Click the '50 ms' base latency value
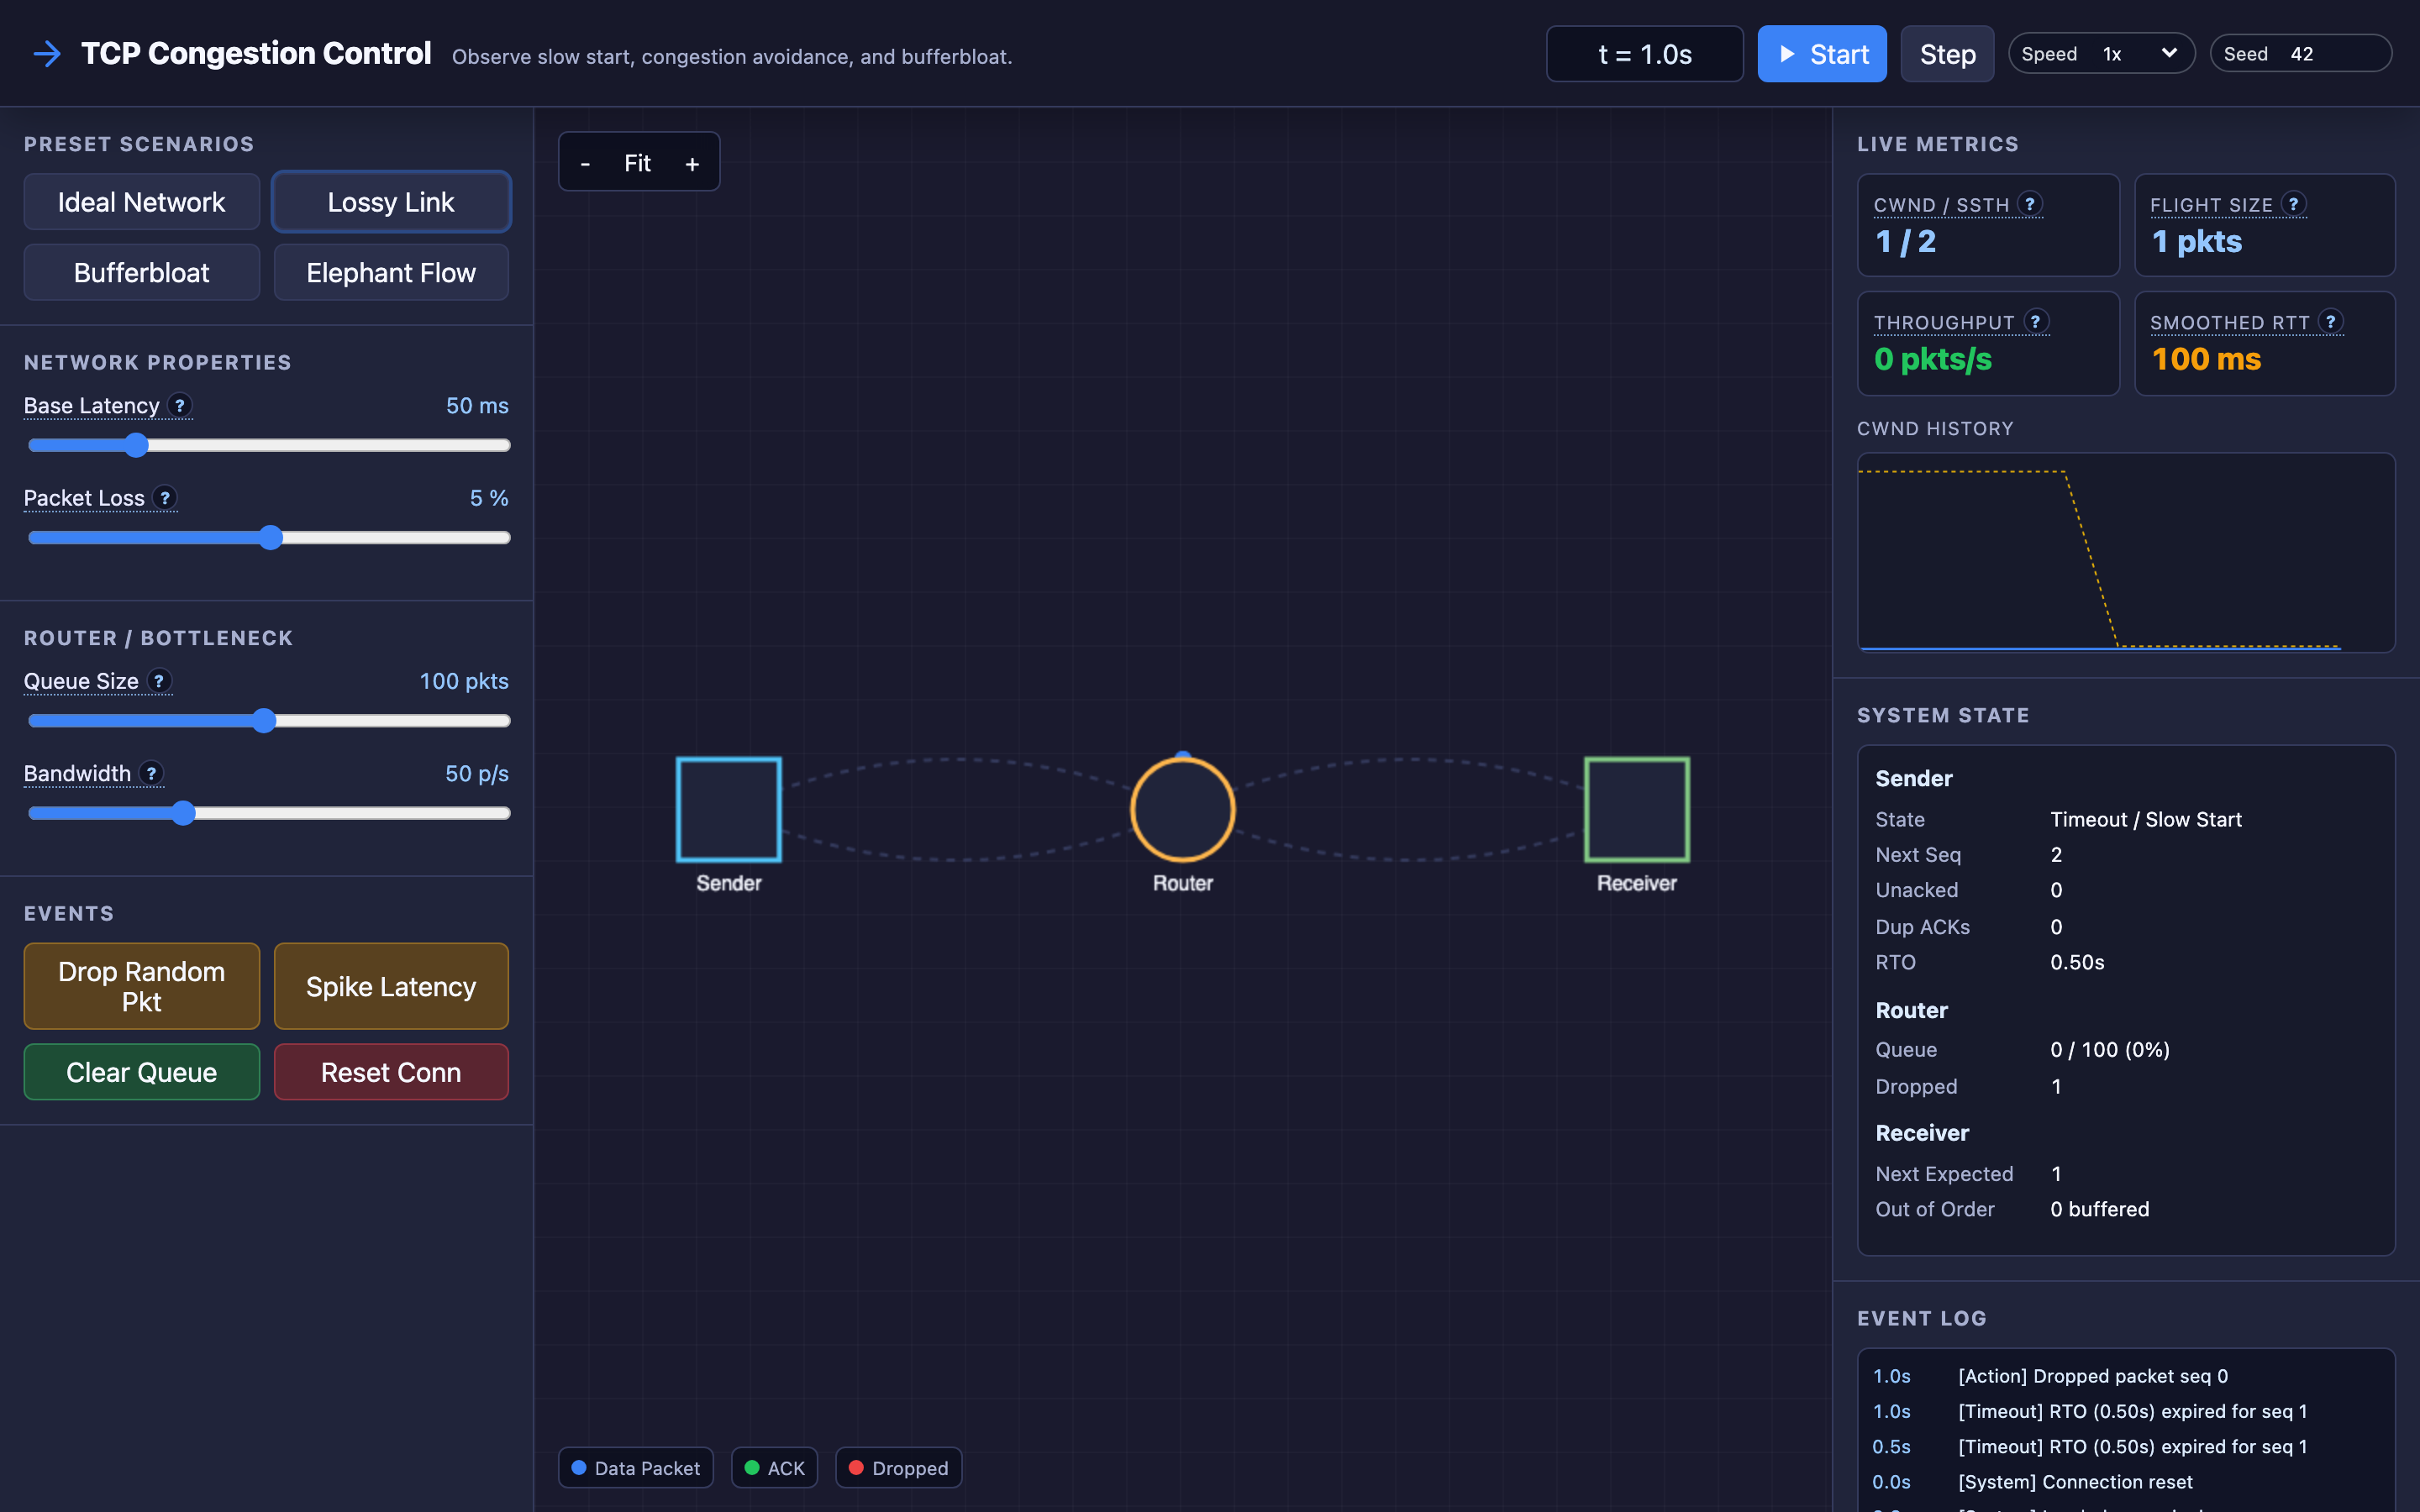This screenshot has height=1512, width=2420. coord(477,406)
